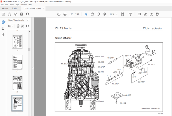Click the scrolling mode tool icon
Screen dimensions: 172x116
130,14
